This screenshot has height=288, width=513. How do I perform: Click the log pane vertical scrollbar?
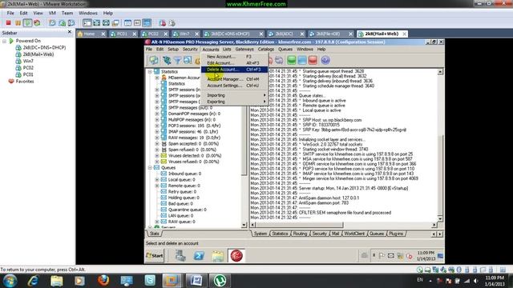tap(440, 146)
